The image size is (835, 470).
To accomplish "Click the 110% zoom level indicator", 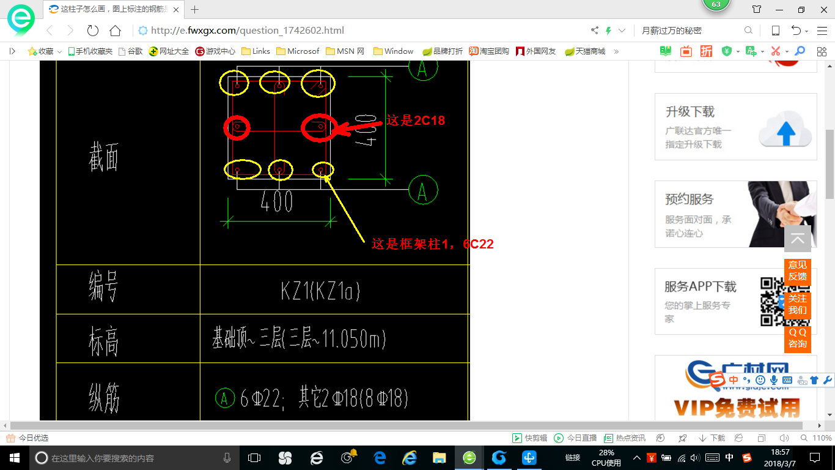I will pyautogui.click(x=817, y=438).
